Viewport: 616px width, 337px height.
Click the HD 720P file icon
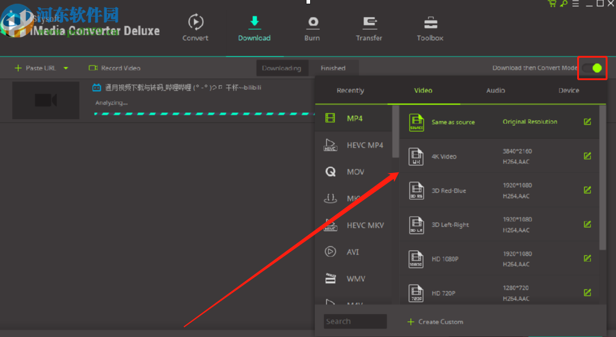coord(416,293)
